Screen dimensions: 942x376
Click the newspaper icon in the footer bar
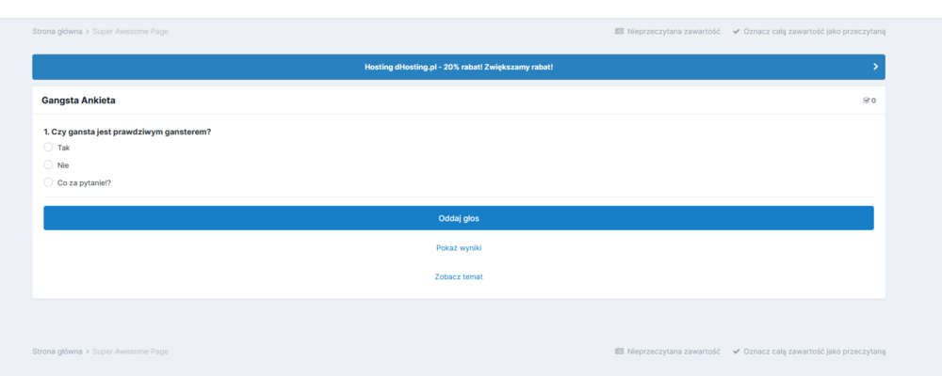619,351
